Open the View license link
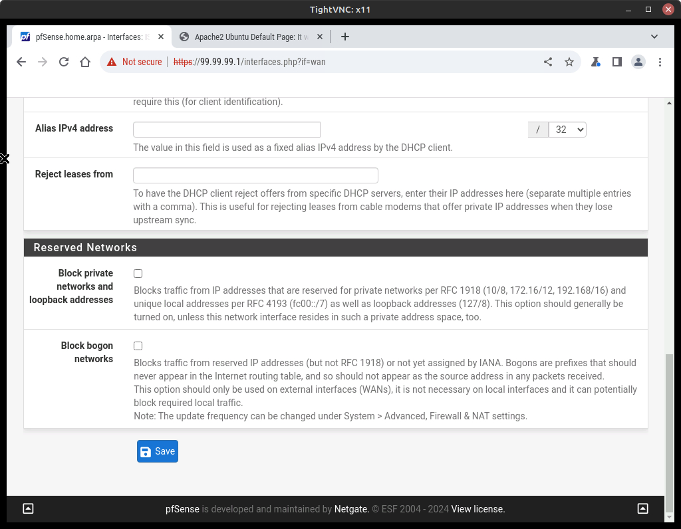Screen dimensions: 681x529 point(477,509)
